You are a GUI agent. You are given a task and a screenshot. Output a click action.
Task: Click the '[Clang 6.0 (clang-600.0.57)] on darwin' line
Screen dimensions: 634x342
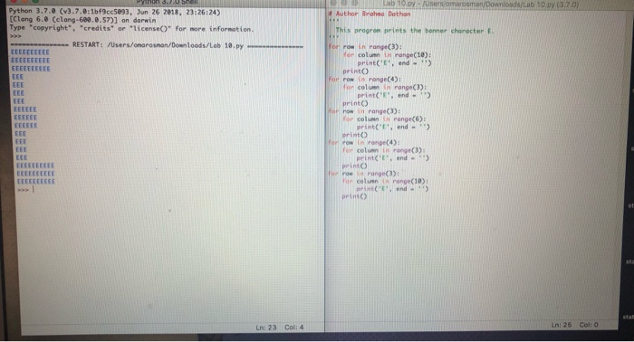(x=82, y=20)
